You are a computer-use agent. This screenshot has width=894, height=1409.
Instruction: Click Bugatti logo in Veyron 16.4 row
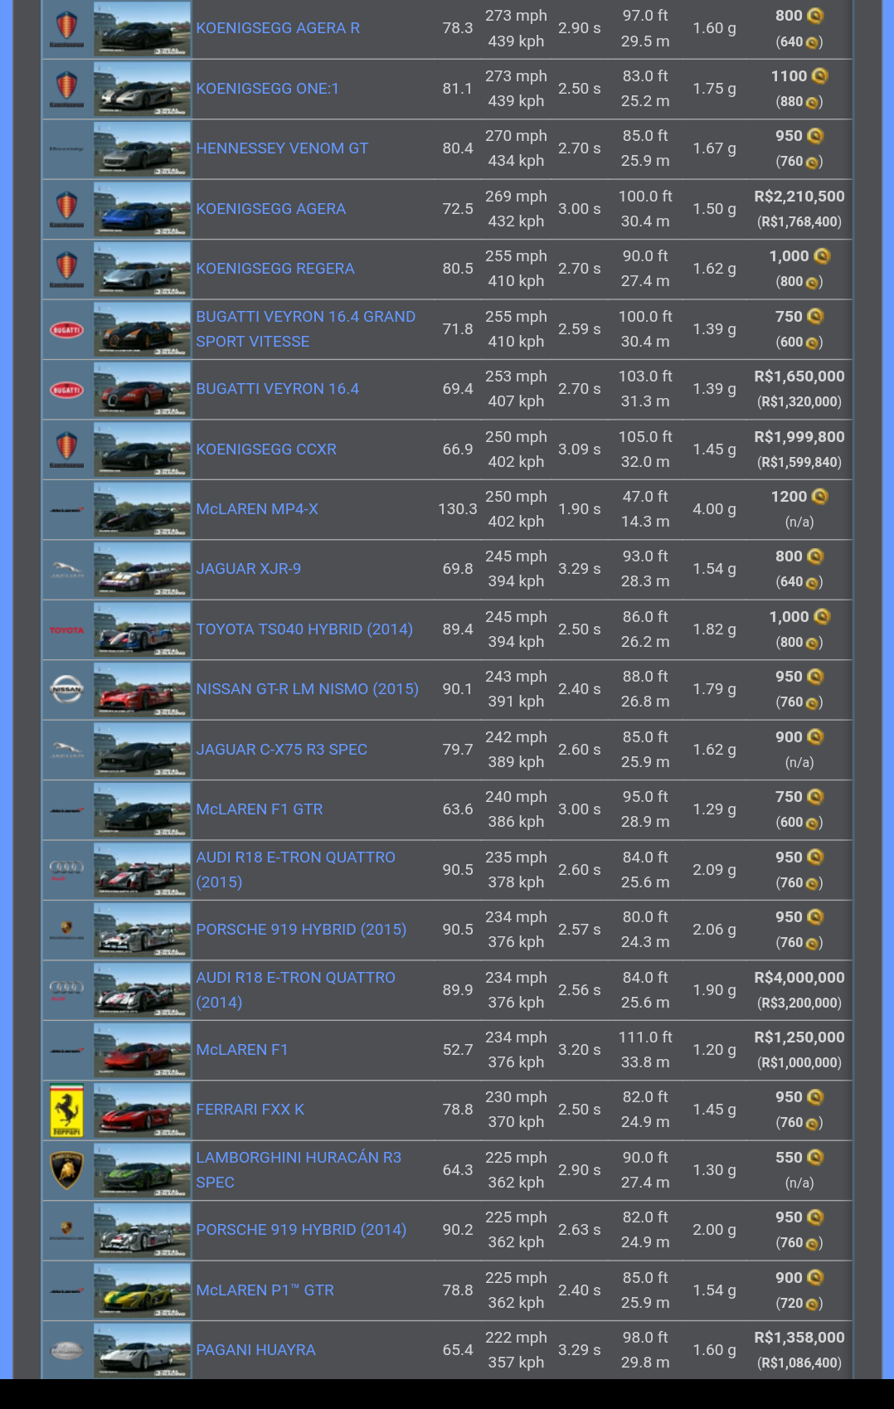tap(67, 390)
